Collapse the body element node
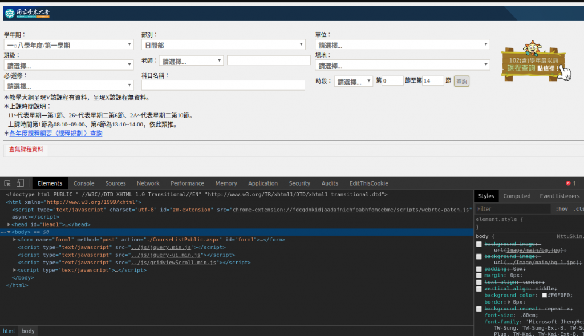This screenshot has height=336, width=584. [x=9, y=232]
